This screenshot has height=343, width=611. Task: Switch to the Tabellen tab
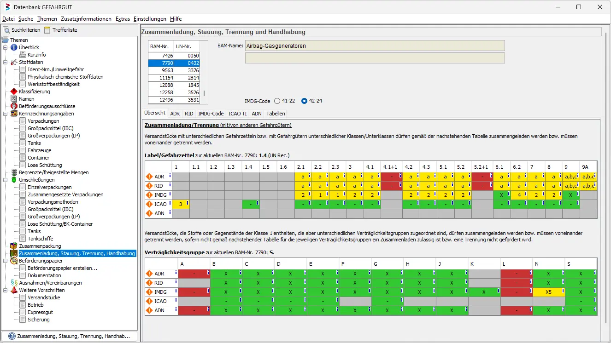(276, 114)
